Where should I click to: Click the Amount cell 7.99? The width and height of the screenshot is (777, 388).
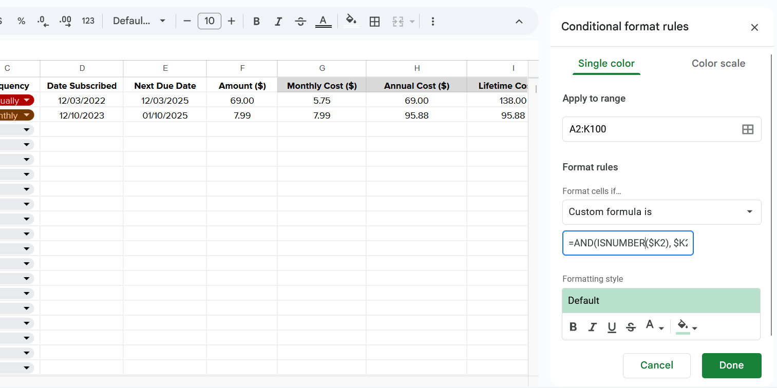242,115
